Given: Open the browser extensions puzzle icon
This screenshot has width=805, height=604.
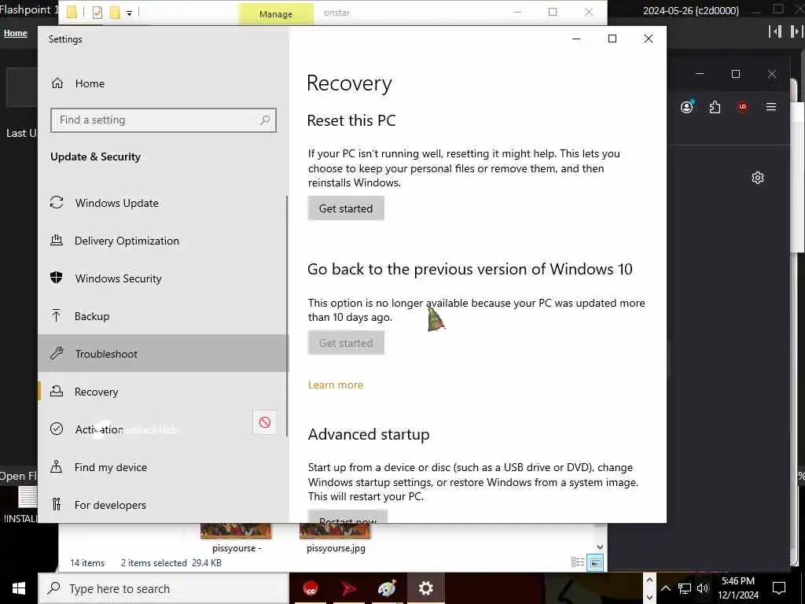Looking at the screenshot, I should click(715, 107).
